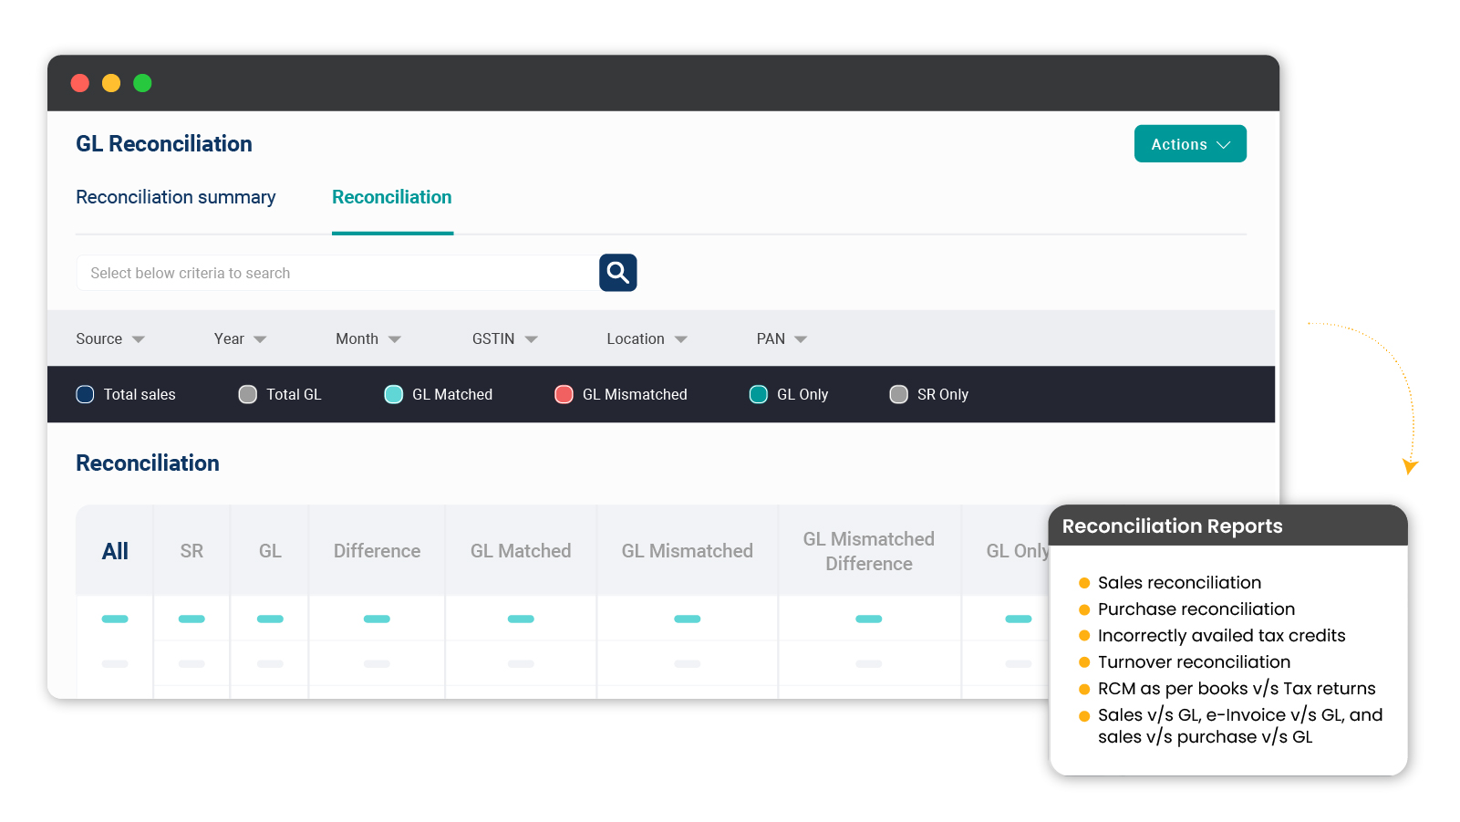Click the green window maximize dot
This screenshot has width=1460, height=822.
click(x=142, y=83)
